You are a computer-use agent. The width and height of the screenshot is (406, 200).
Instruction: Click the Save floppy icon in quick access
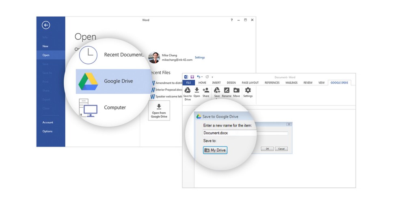(192, 77)
